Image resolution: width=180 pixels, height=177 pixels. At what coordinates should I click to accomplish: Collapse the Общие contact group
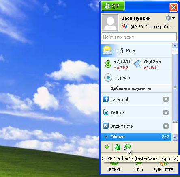click(x=106, y=137)
